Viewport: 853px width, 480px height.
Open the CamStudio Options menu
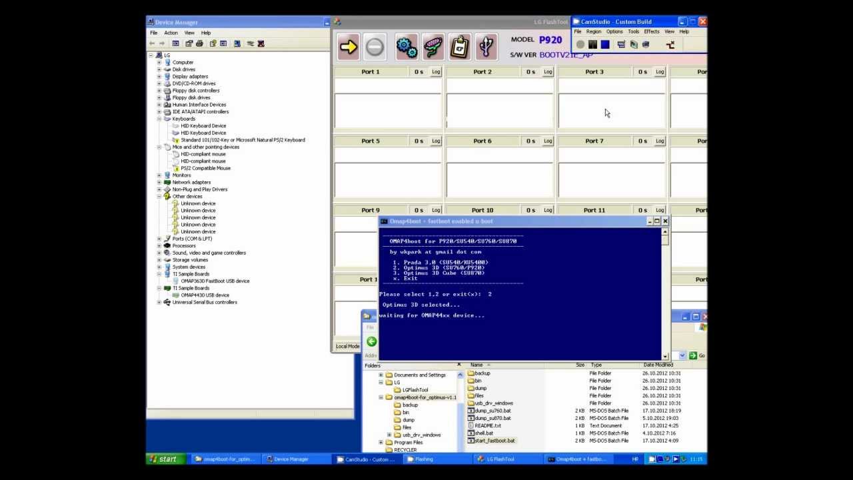(x=614, y=31)
